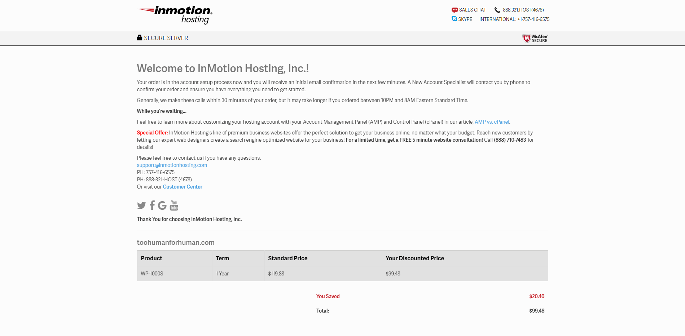685x336 pixels.
Task: Email support@inmotionhosting.com
Action: [172, 165]
